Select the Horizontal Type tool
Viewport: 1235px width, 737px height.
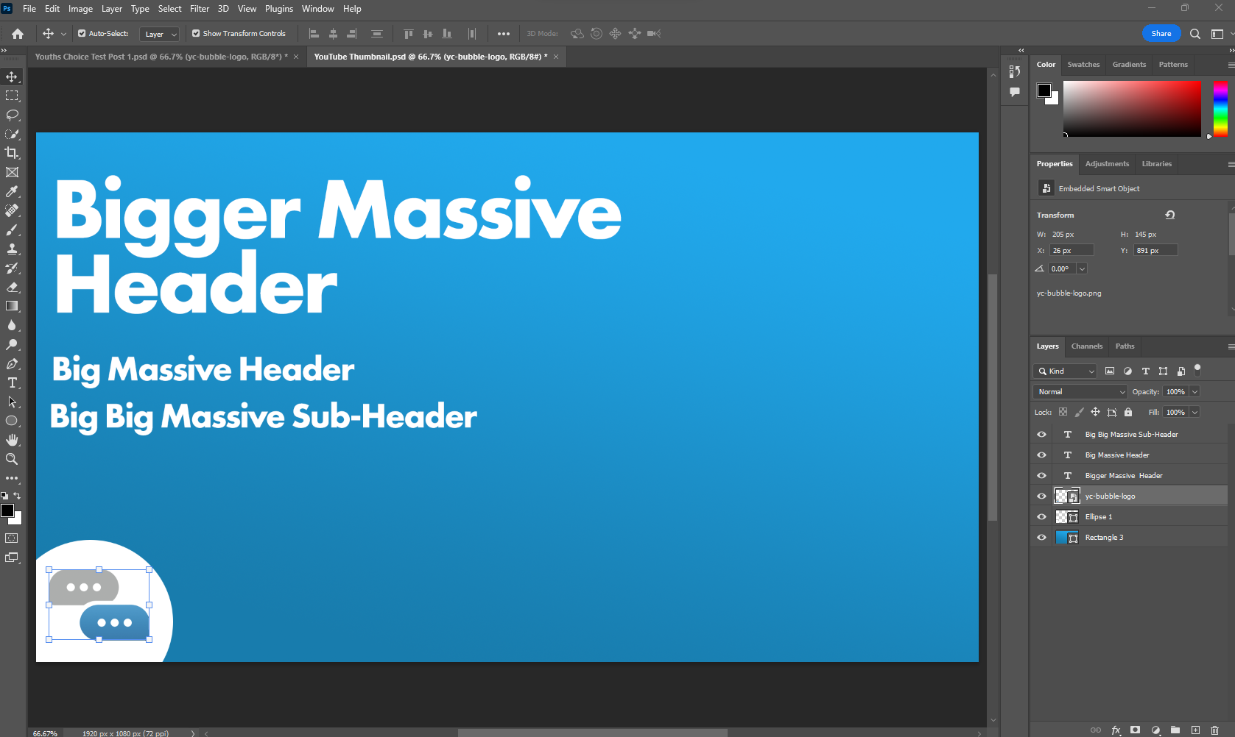(x=12, y=382)
